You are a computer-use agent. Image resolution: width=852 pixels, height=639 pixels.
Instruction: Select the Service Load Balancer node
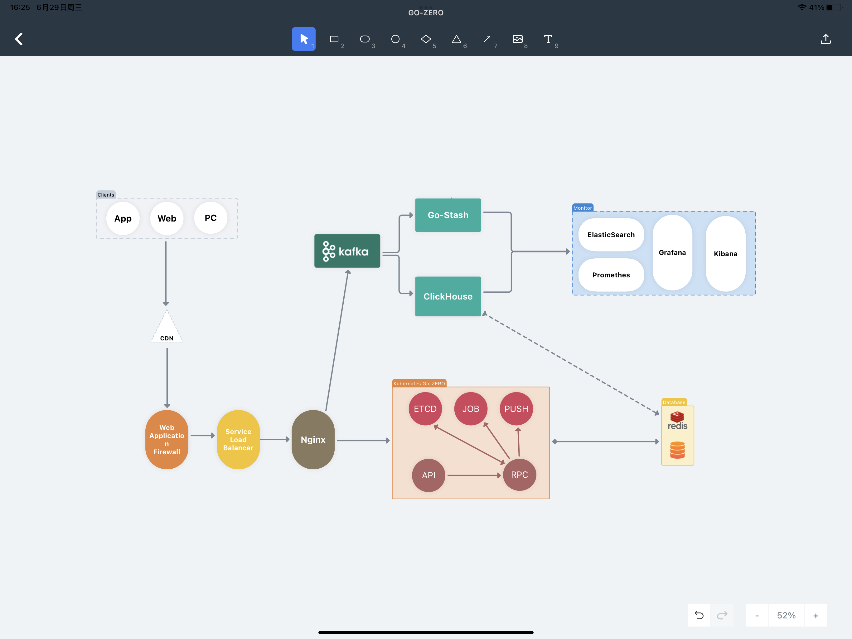[239, 439]
